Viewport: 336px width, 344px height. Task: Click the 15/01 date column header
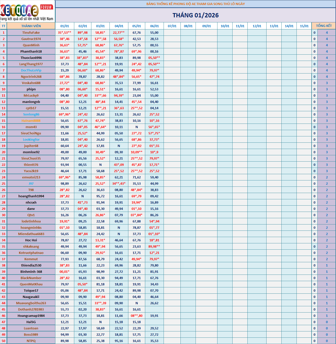[x=304, y=26]
